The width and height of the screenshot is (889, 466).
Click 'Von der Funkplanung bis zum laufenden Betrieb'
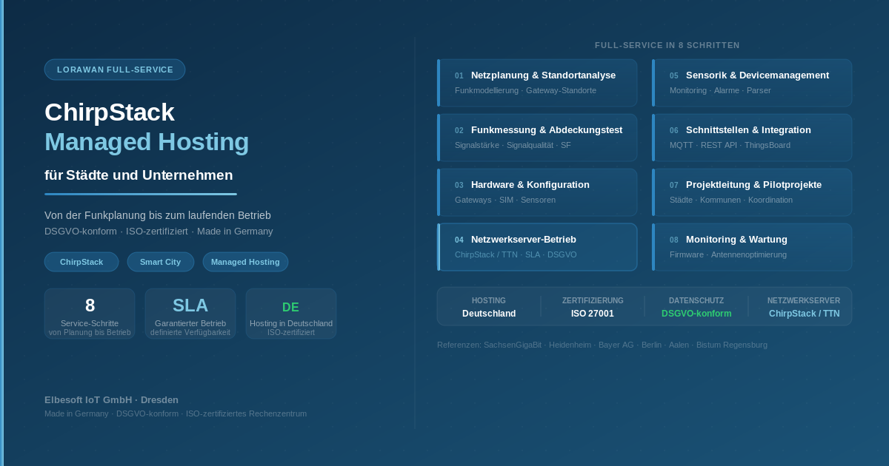coord(158,215)
